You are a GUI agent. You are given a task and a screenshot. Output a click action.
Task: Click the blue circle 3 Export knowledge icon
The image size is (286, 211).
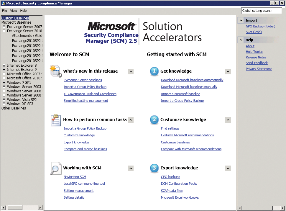(154, 168)
